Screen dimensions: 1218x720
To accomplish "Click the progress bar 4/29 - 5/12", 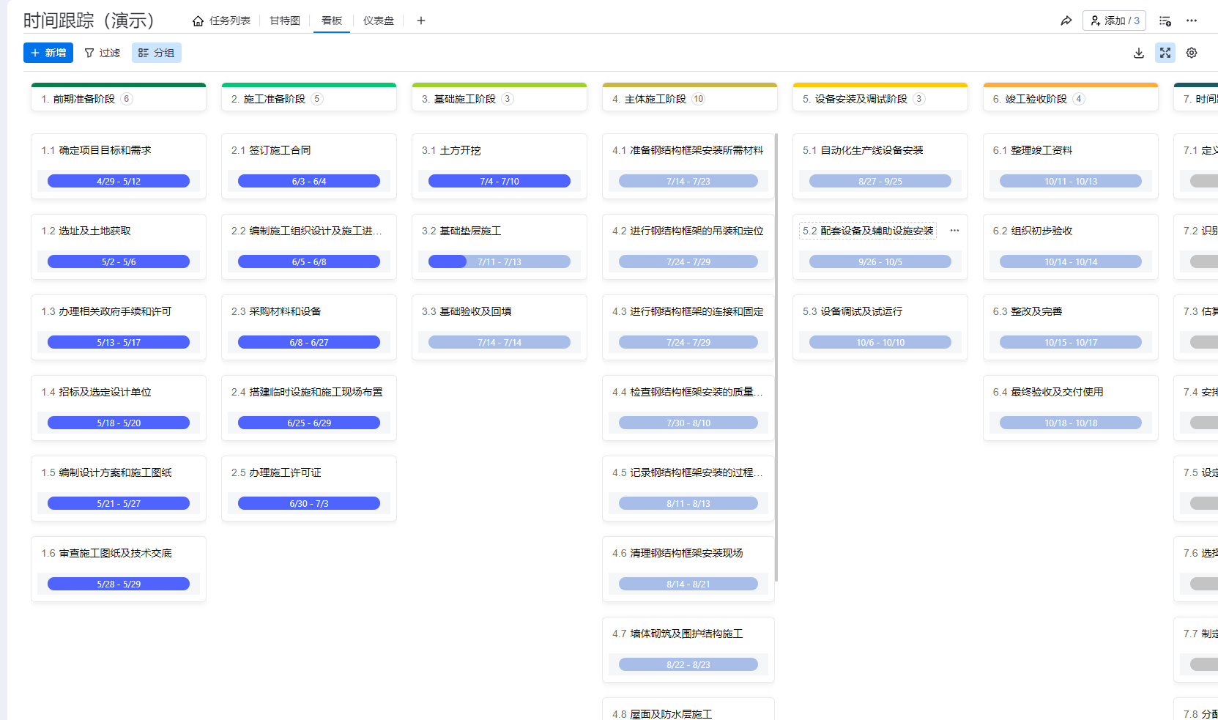I will point(119,181).
